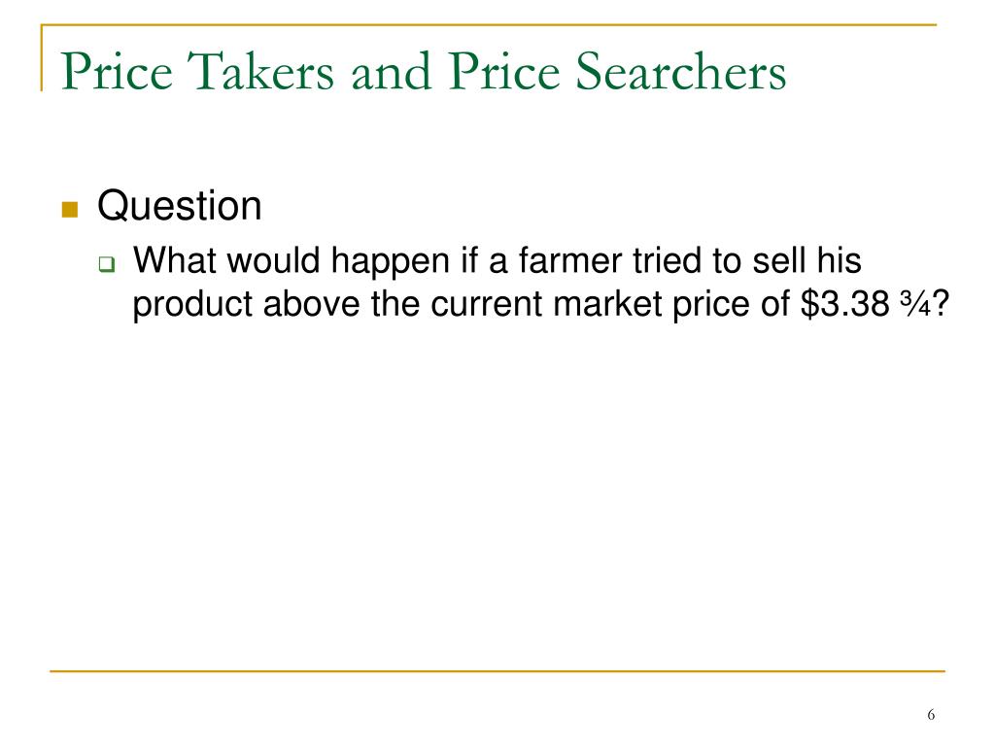This screenshot has height=746, width=995.
Task: Click the slide number 6
Action: pyautogui.click(x=931, y=715)
